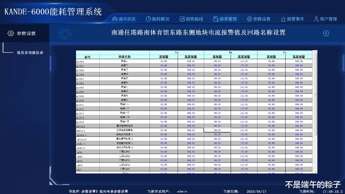Image resolution: width=345 pixels, height=194 pixels.
Task: Open the 通讯状态 communication status page
Action: coord(124,19)
